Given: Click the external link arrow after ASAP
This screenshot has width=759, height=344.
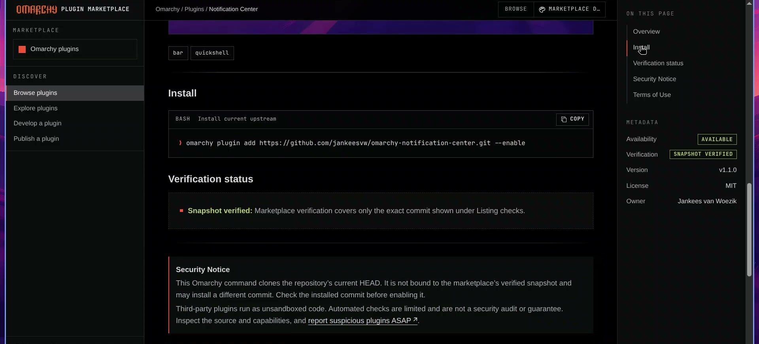Looking at the screenshot, I should (415, 319).
